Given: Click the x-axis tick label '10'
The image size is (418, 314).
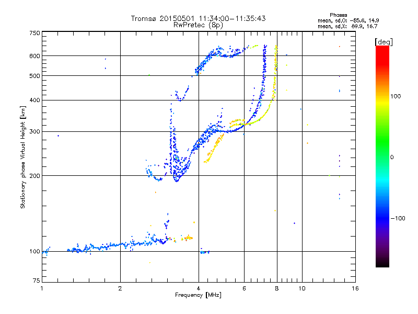Looking at the screenshot, I should click(302, 288).
